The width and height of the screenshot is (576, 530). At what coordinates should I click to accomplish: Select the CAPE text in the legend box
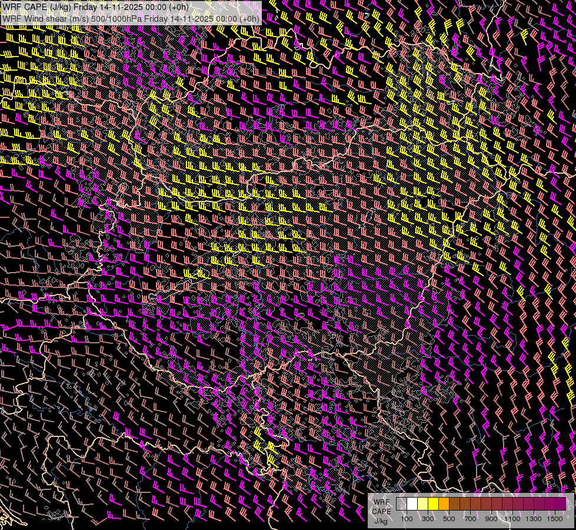(381, 511)
